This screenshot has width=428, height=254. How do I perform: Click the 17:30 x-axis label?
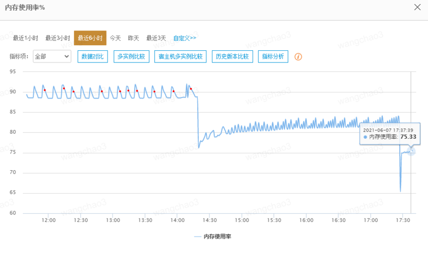pyautogui.click(x=403, y=220)
